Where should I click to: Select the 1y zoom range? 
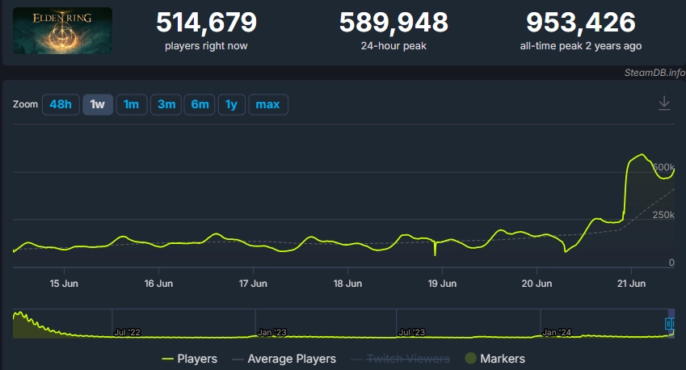click(x=231, y=104)
